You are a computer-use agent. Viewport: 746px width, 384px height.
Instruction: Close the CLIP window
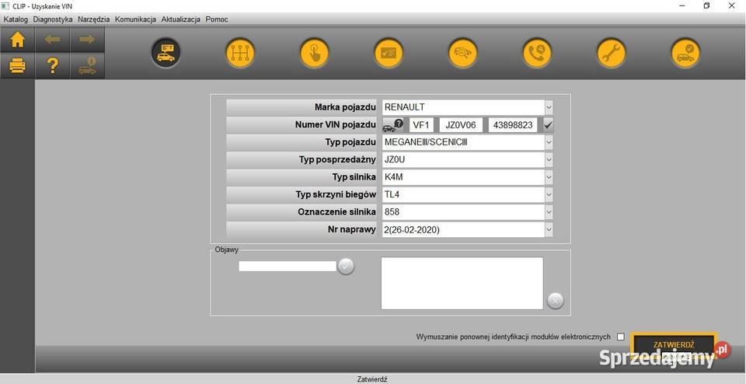pos(732,5)
